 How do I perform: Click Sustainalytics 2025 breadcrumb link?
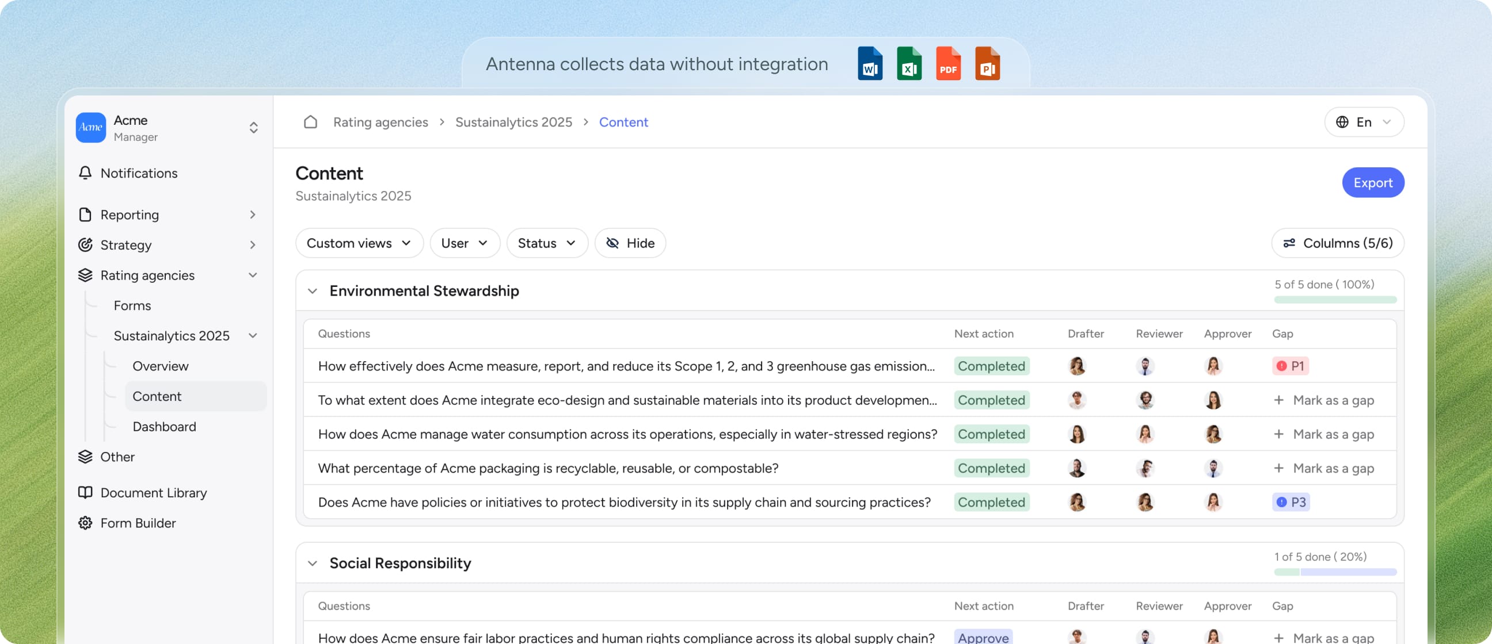(x=513, y=122)
